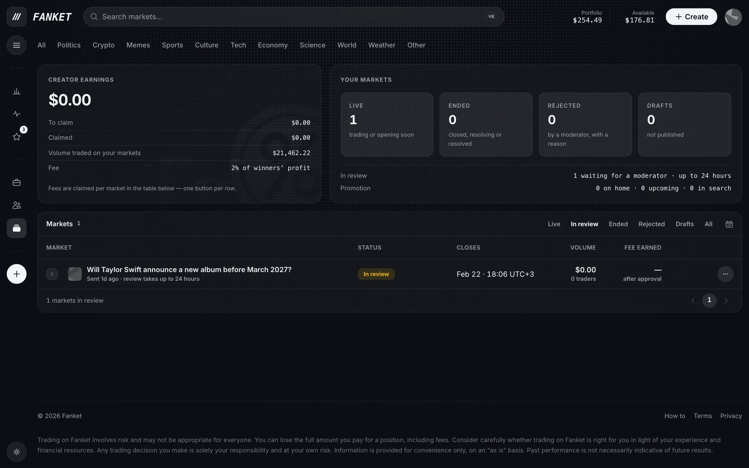The height and width of the screenshot is (468, 749).
Task: Open the briefcase portfolio sidebar icon
Action: [x=17, y=183]
